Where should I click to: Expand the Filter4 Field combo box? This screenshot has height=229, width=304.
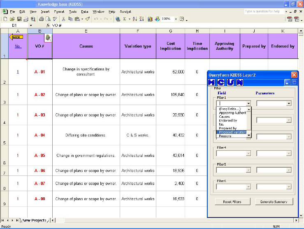pos(248,154)
